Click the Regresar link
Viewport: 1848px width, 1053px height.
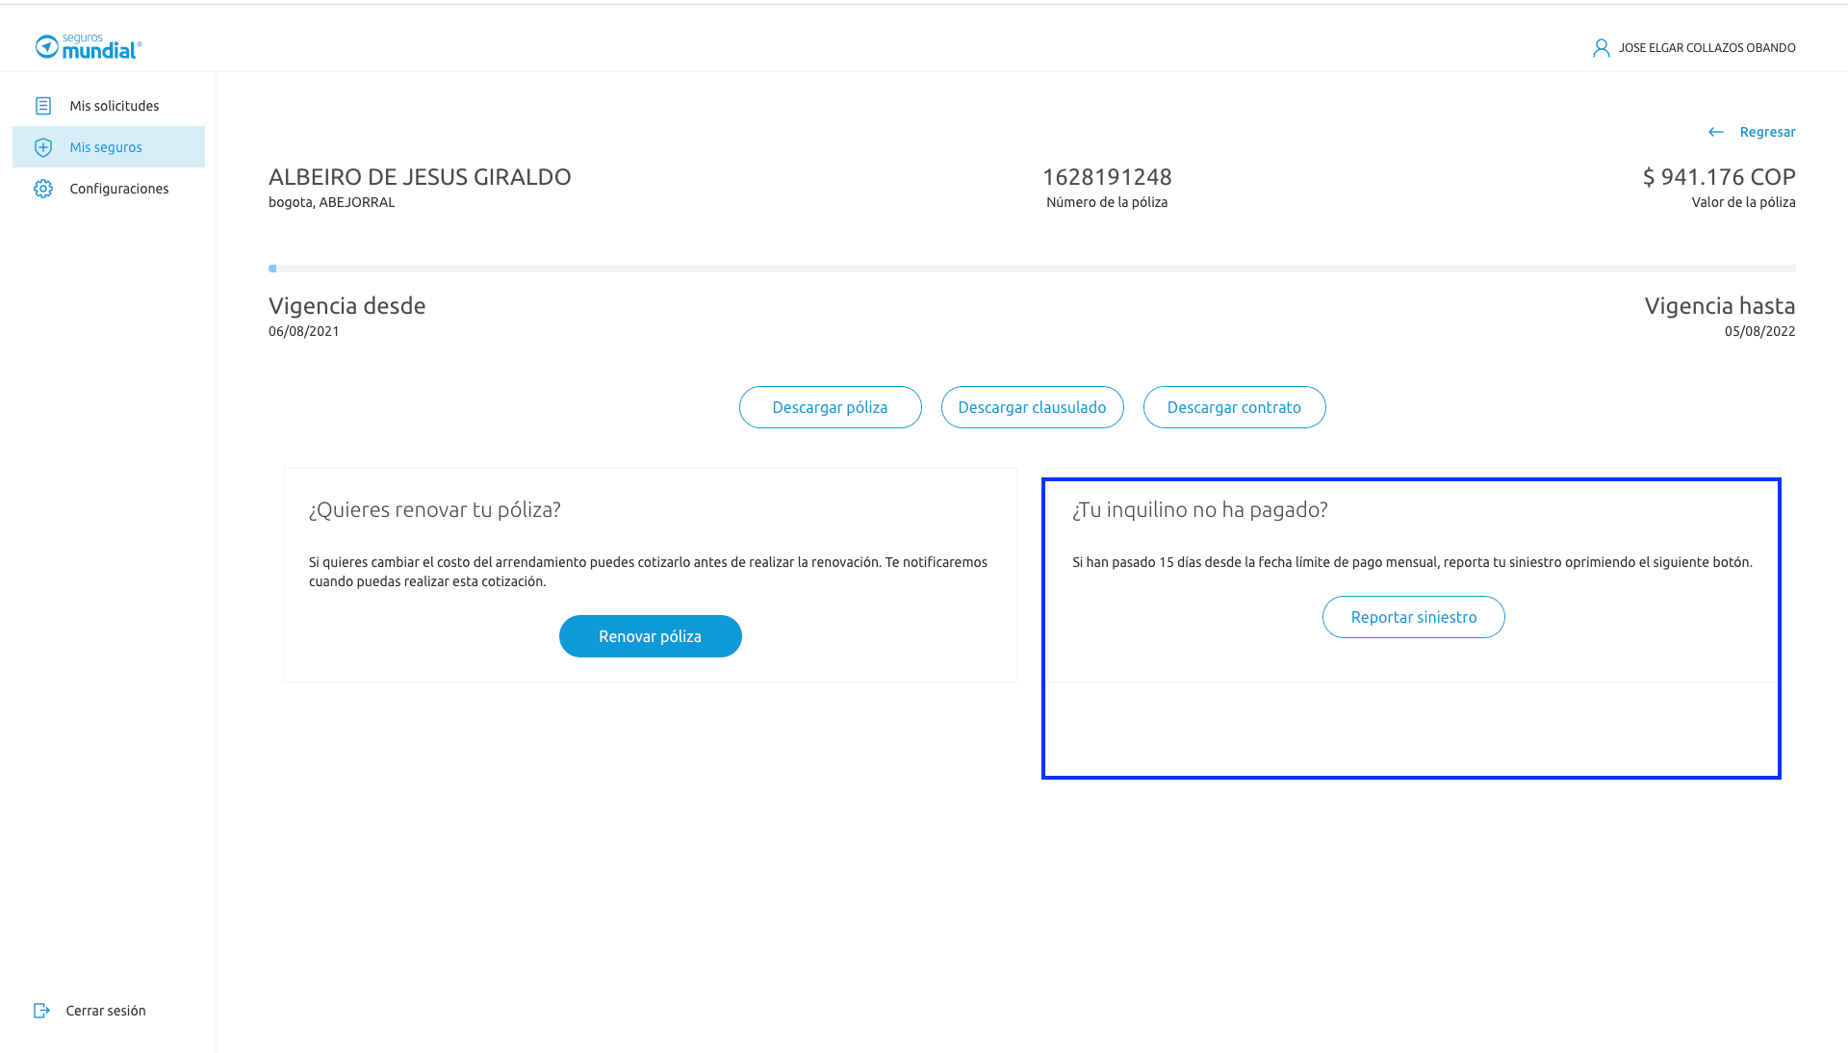coord(1767,132)
